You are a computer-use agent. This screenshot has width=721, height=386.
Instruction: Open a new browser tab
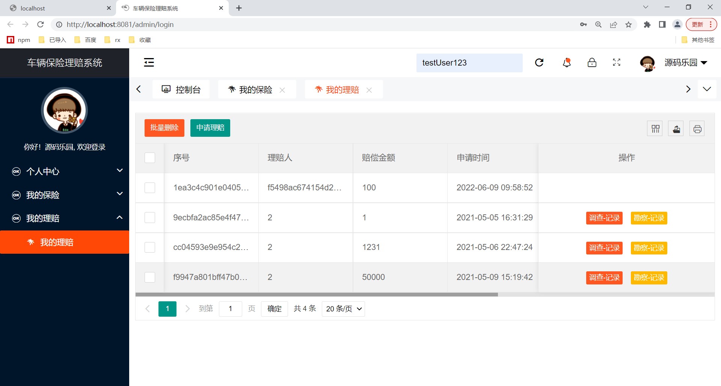[x=239, y=8]
